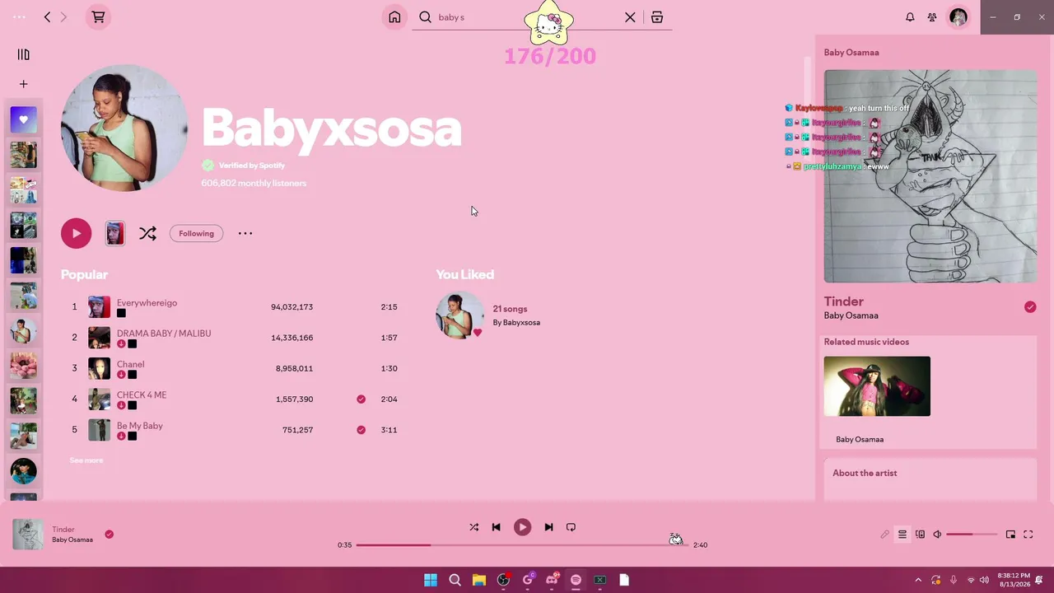Skip to the previous track
The image size is (1054, 593).
pos(496,527)
